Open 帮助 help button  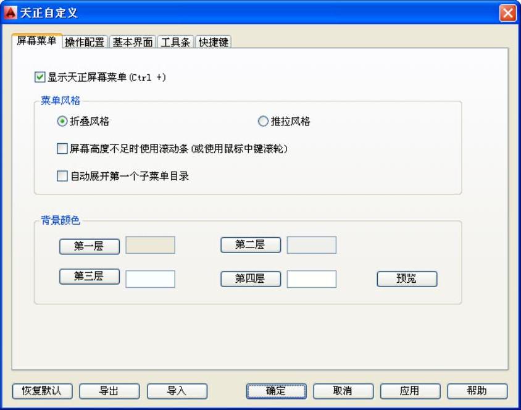point(477,391)
